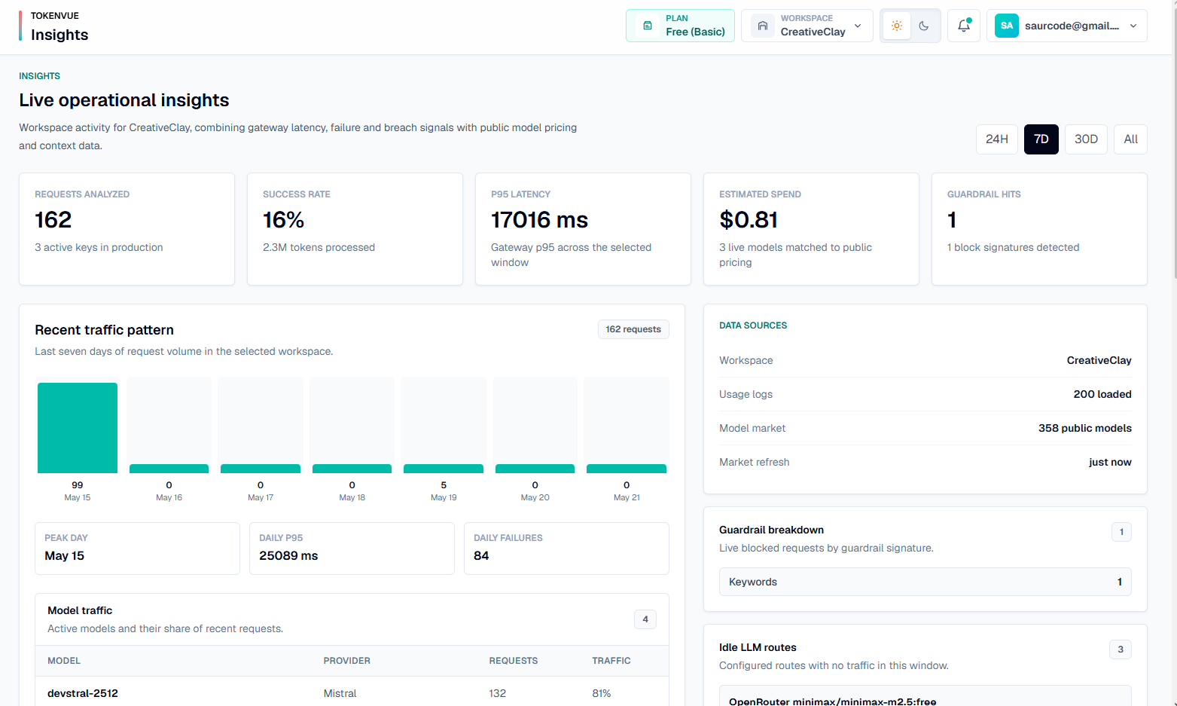The image size is (1177, 706).
Task: Click the Peak Day value May 15
Action: pos(65,556)
